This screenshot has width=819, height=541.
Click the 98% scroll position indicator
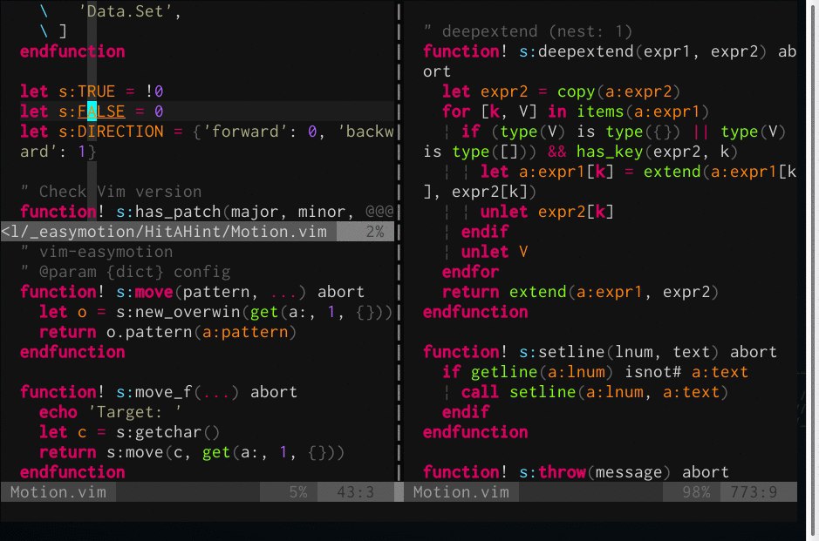696,492
